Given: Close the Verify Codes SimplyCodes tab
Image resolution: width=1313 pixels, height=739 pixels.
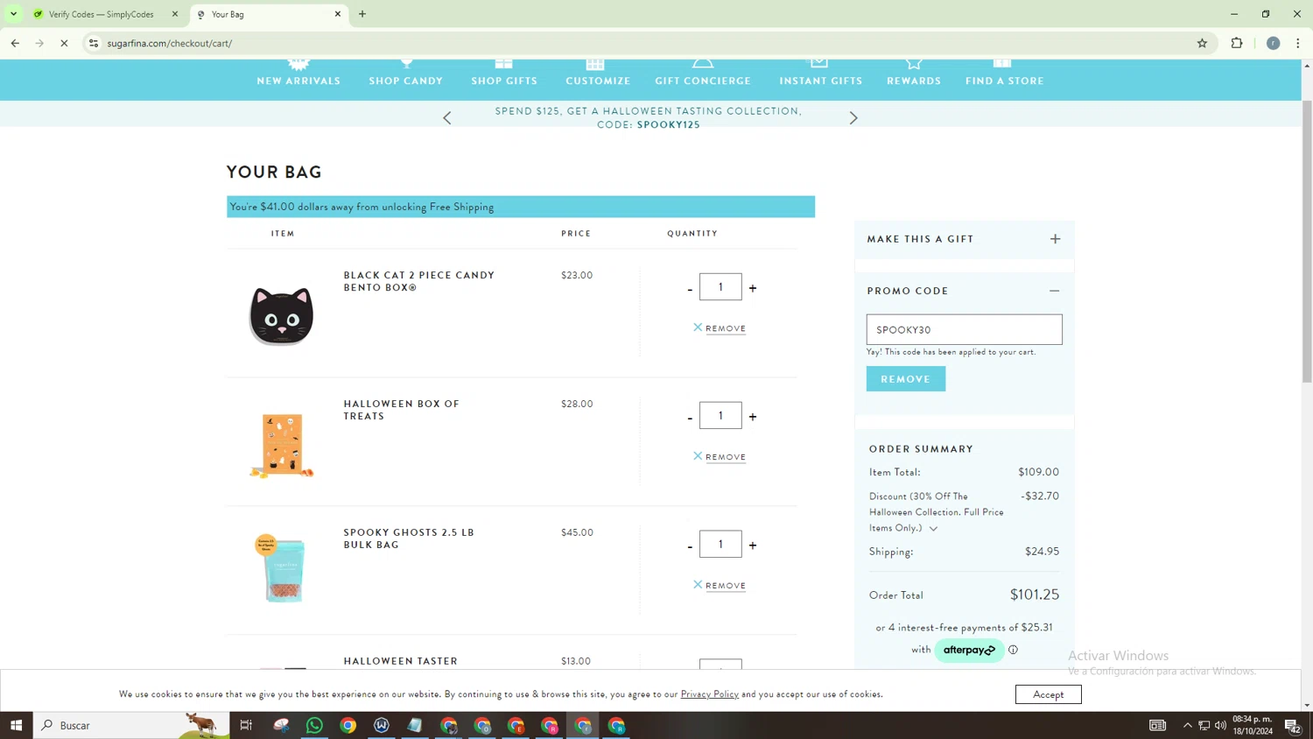Looking at the screenshot, I should click(x=175, y=14).
